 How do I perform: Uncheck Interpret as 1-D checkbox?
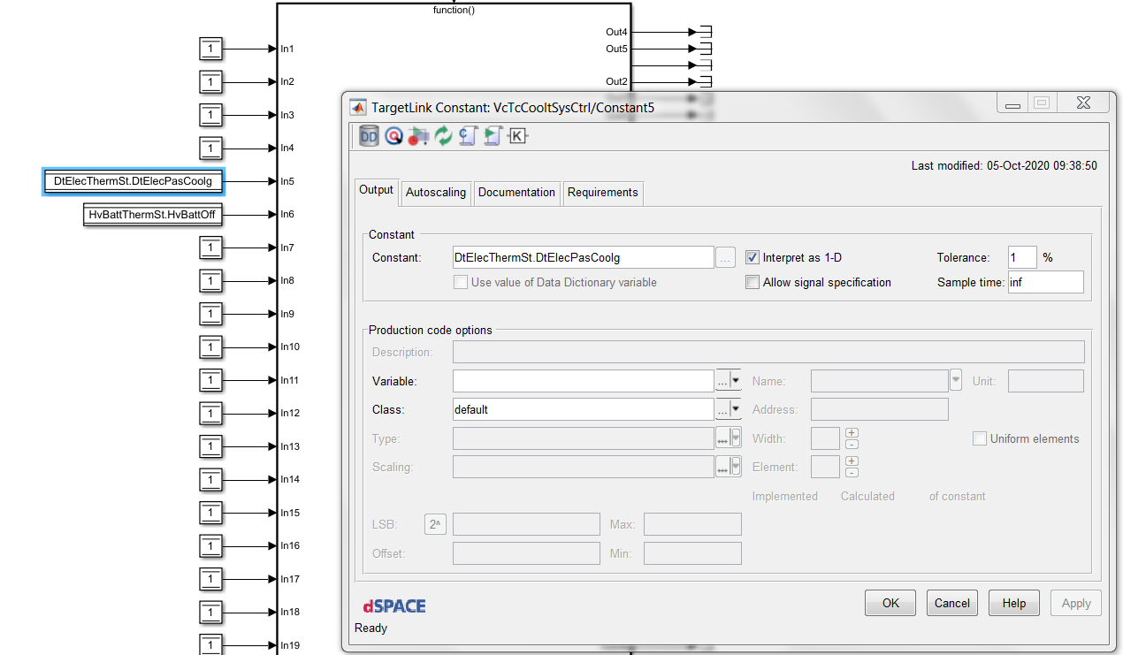coord(752,258)
